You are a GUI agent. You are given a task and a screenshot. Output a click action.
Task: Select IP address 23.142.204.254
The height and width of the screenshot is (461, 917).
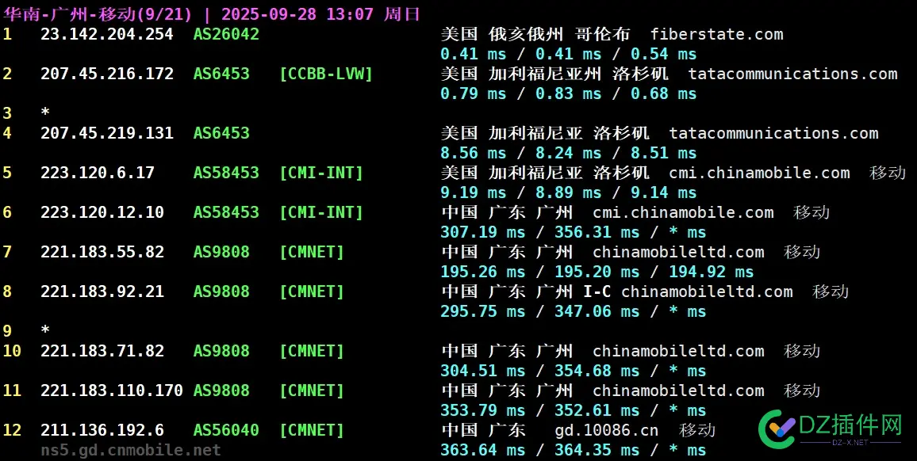click(x=107, y=34)
